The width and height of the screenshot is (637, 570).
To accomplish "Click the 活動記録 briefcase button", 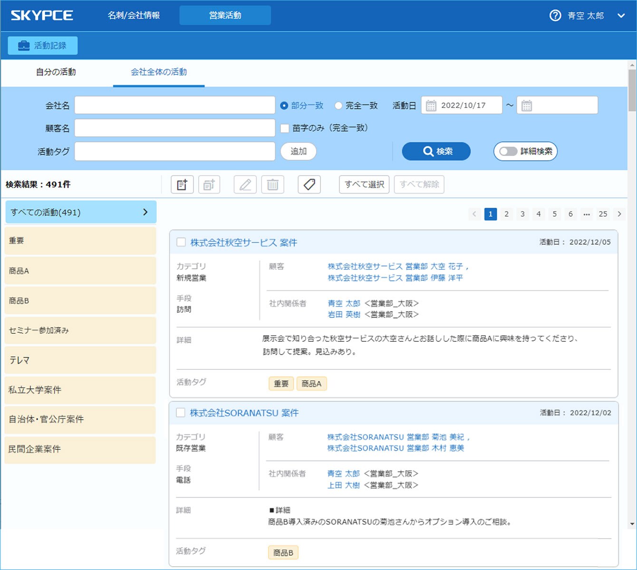I will pos(42,45).
